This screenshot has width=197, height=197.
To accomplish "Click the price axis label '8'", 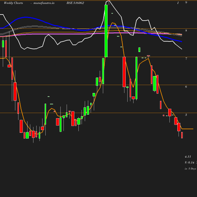I will [x=186, y=31].
